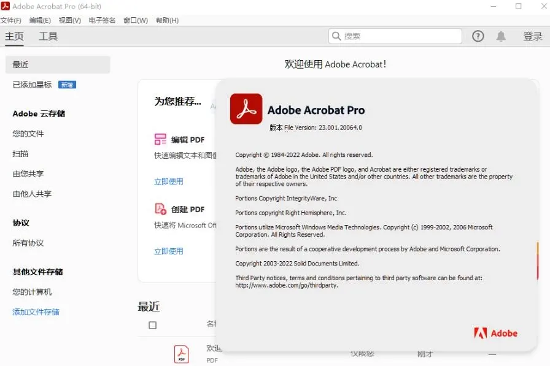This screenshot has width=550, height=366.
Task: Open the 帮助(H) menu
Action: tap(168, 20)
